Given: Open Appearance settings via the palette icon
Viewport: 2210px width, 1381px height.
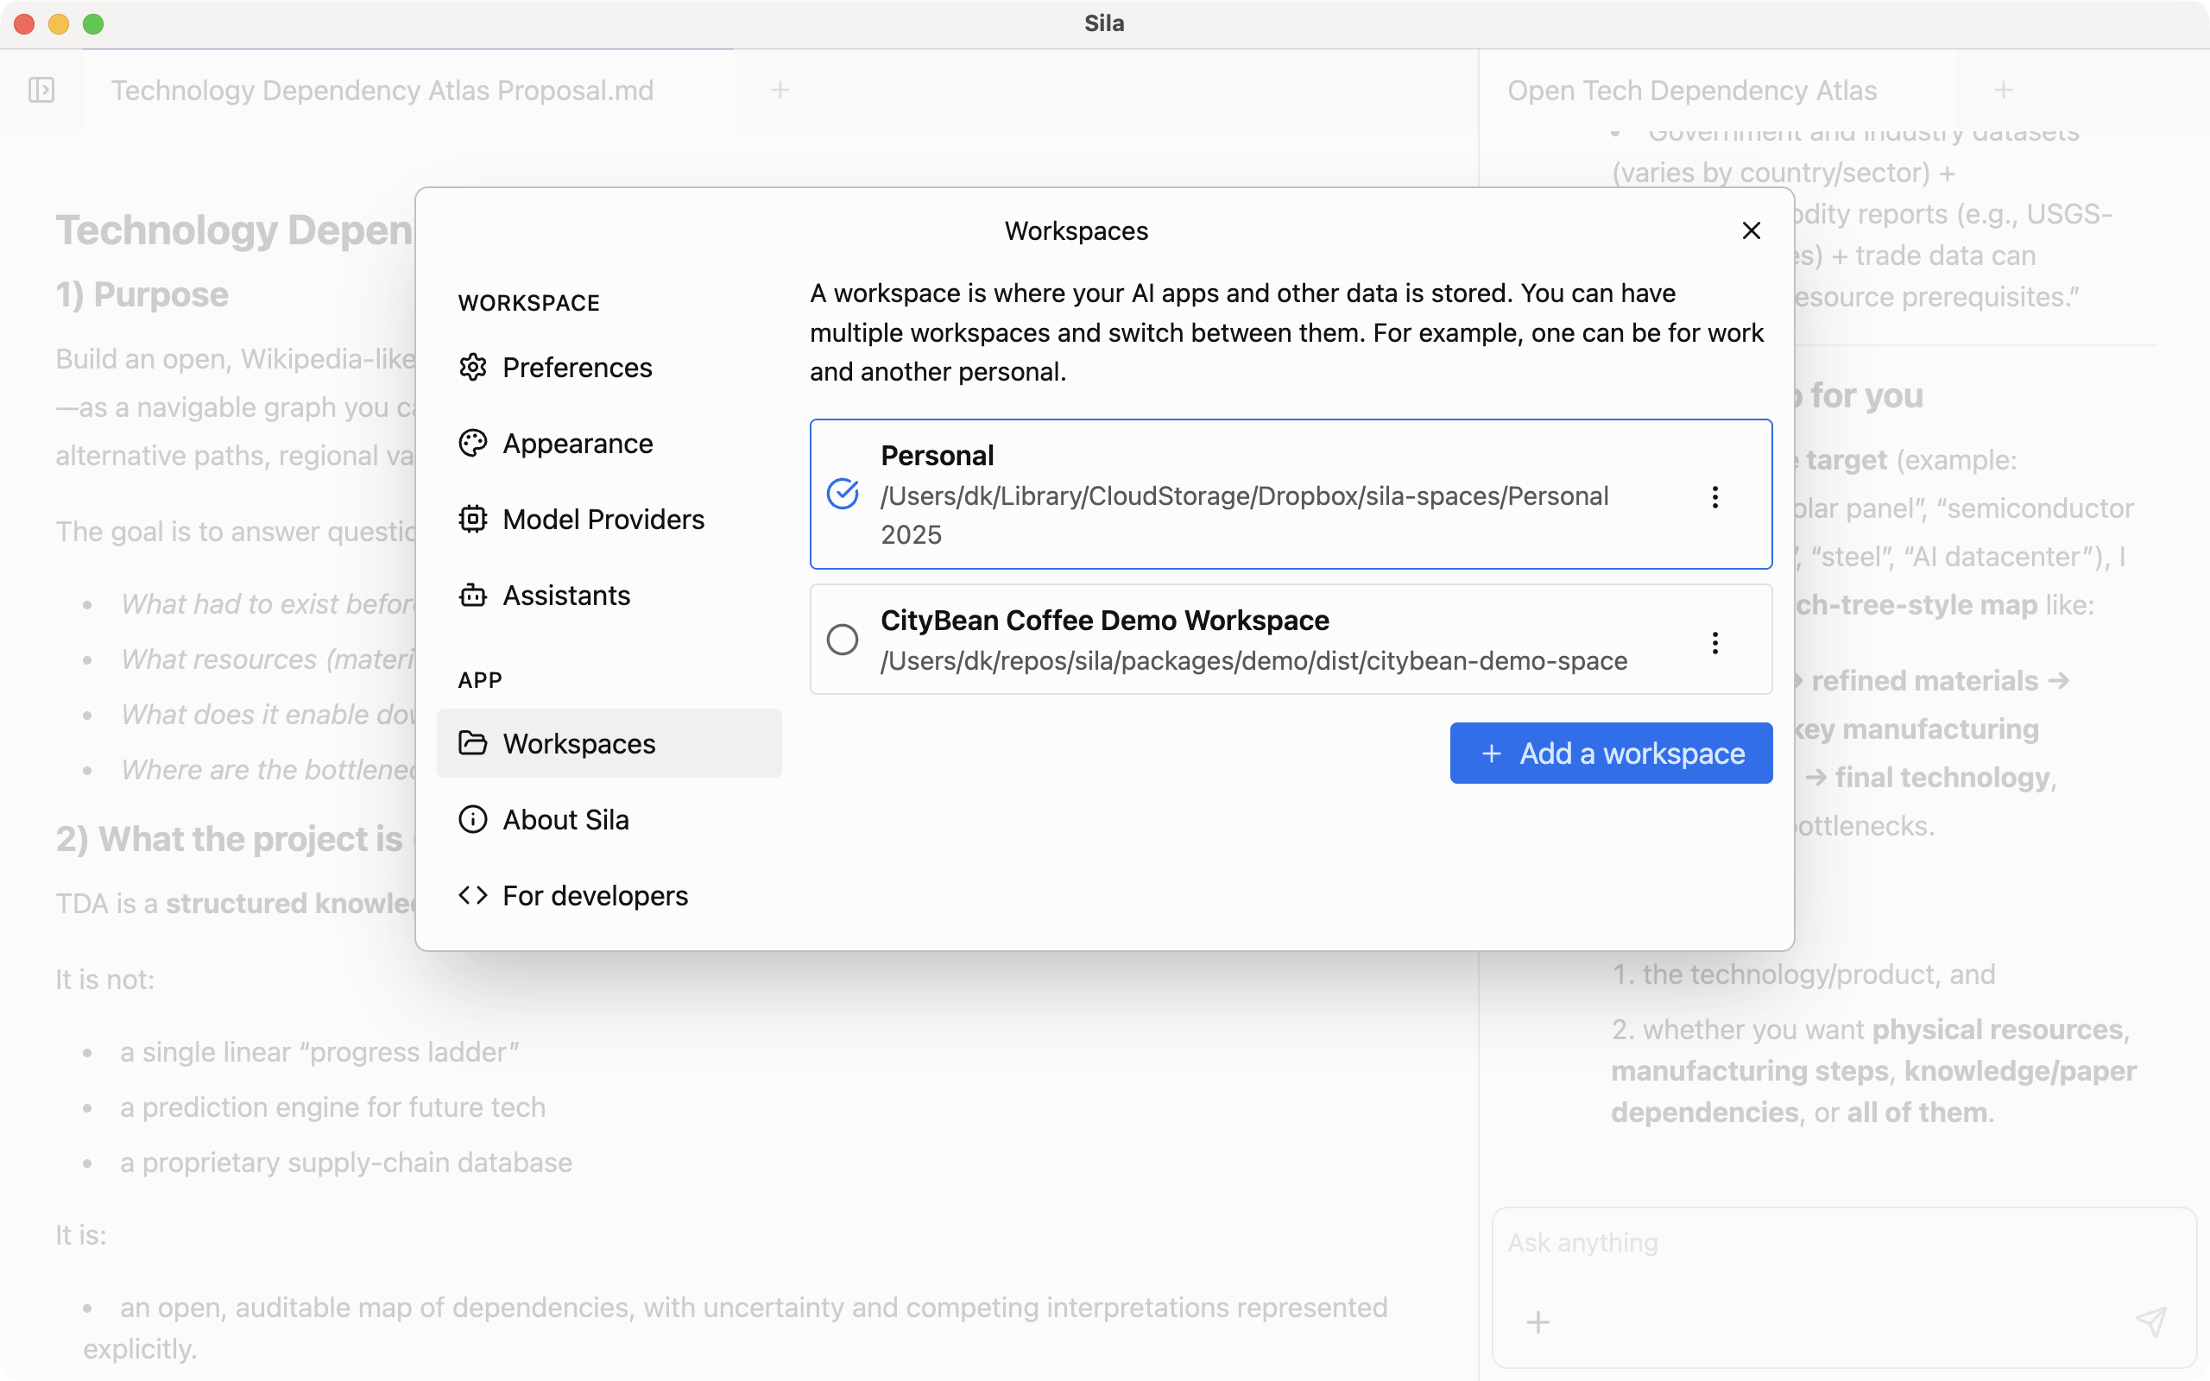Looking at the screenshot, I should click(x=473, y=443).
